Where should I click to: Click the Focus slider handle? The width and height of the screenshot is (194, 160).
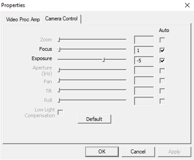point(59,49)
